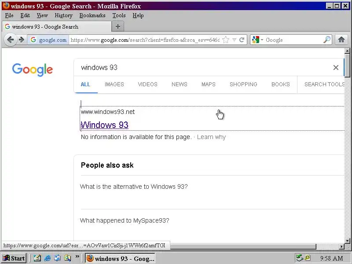Click the horizontal scrollbar right arrow
Screen dimensions: 352x264
tap(342, 246)
